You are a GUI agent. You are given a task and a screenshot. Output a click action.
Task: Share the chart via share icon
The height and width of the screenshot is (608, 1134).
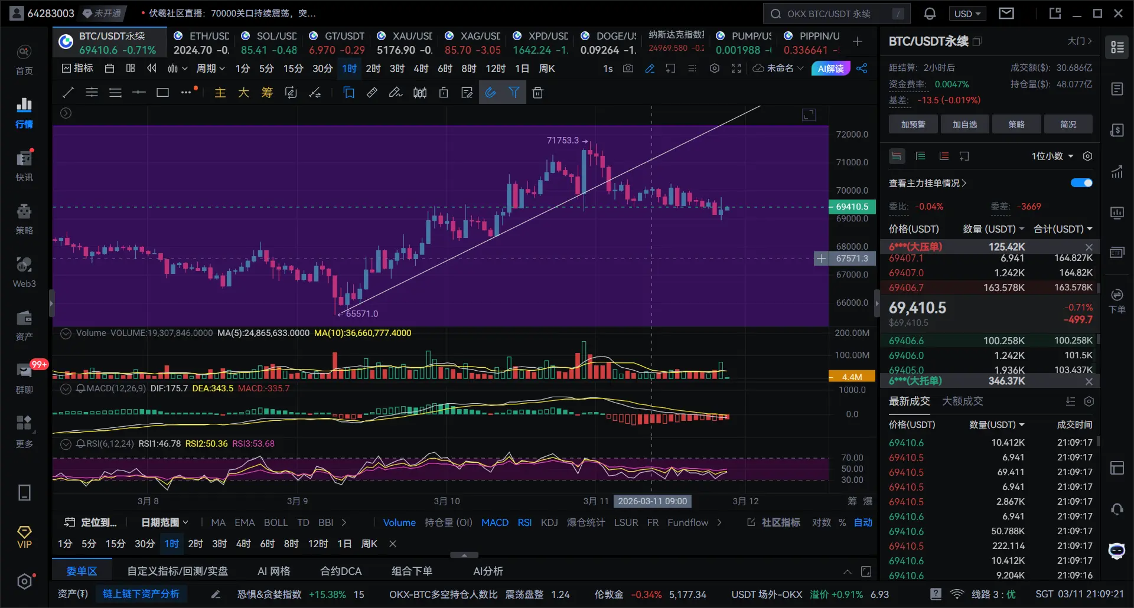[x=862, y=68]
